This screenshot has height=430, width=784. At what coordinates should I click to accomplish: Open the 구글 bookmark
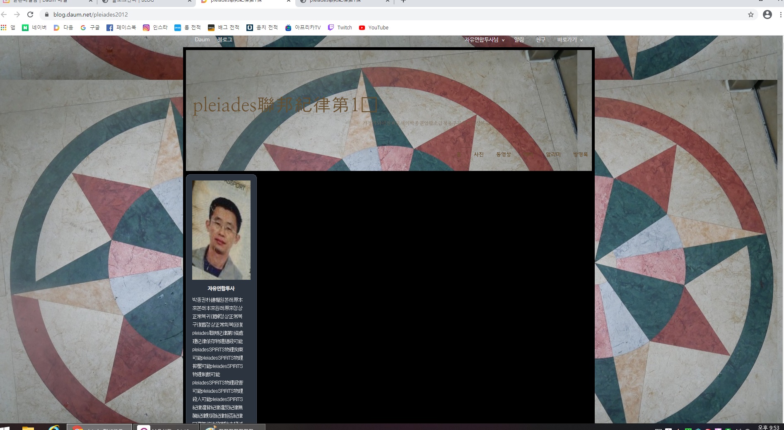tap(90, 28)
